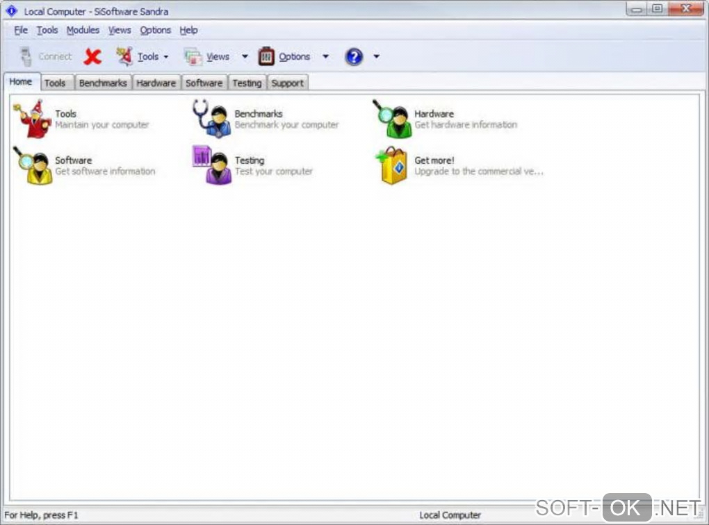Click the 'Testing' module title text
Screen dimensions: 709x525
250,160
